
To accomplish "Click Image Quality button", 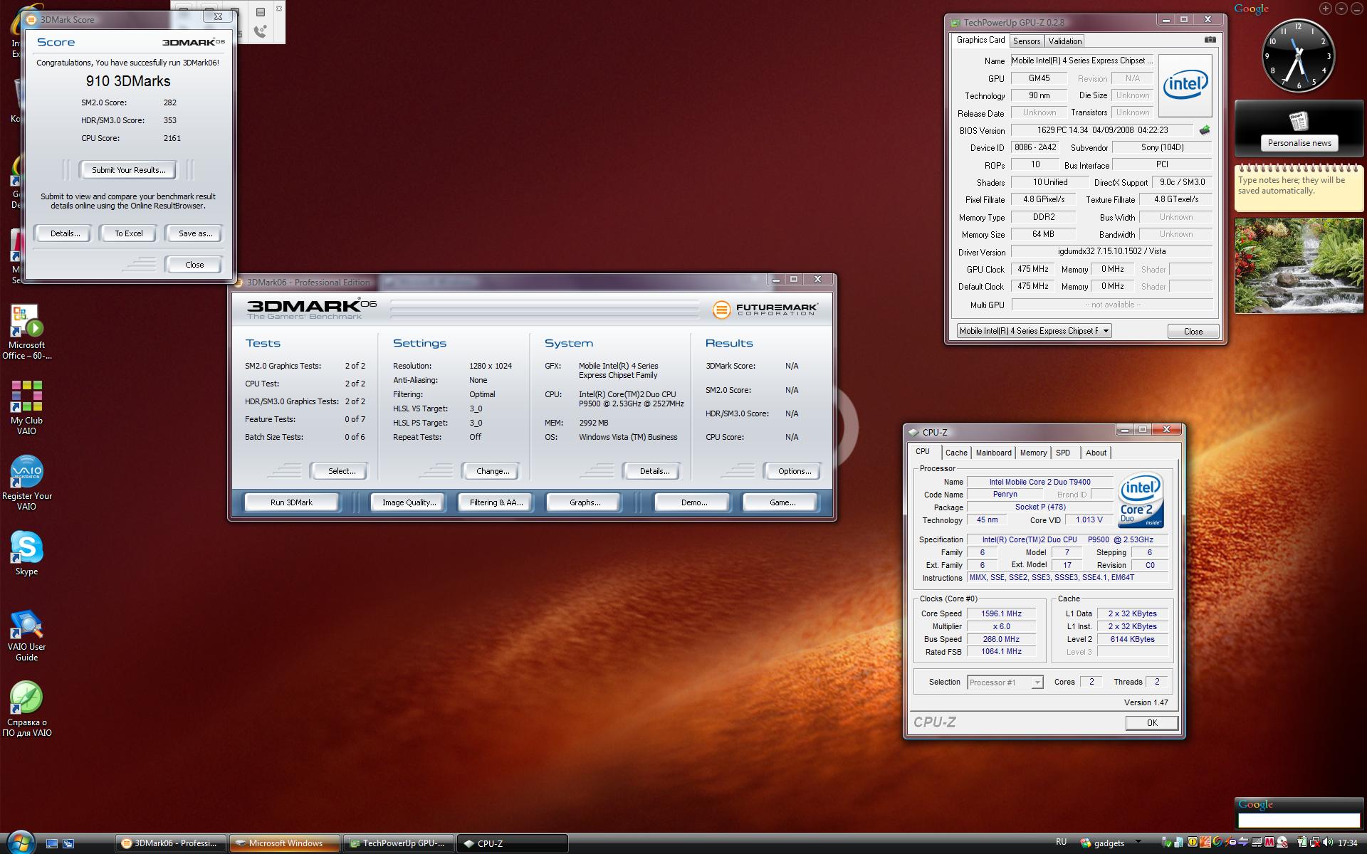I will pyautogui.click(x=409, y=502).
